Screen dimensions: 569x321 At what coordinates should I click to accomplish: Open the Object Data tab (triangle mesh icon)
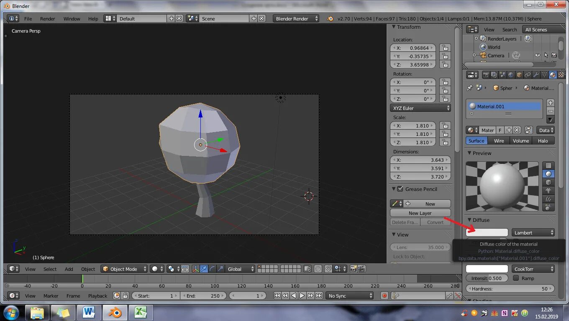pos(544,75)
